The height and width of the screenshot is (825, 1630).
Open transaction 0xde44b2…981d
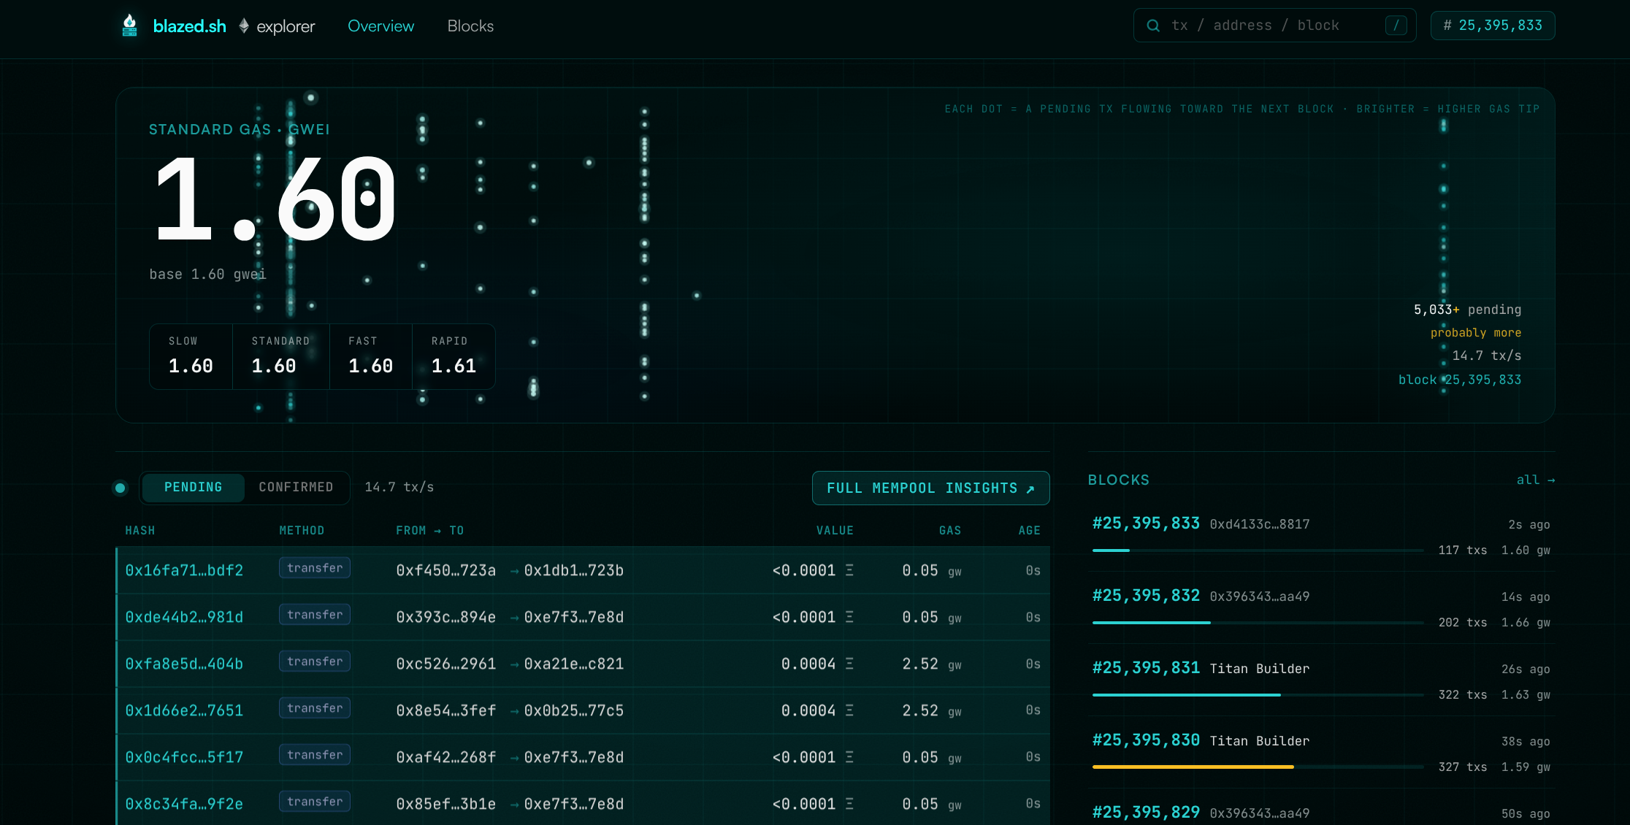point(184,617)
